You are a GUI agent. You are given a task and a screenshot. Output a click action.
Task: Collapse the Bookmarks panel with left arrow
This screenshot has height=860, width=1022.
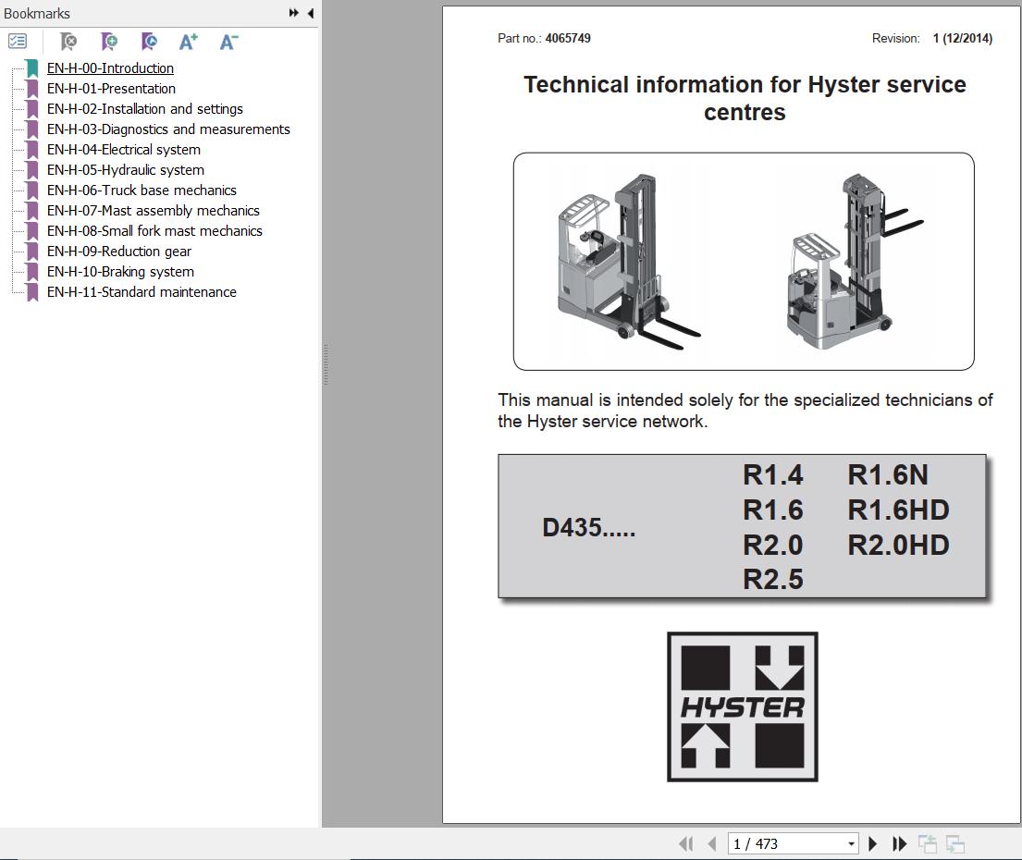point(309,13)
